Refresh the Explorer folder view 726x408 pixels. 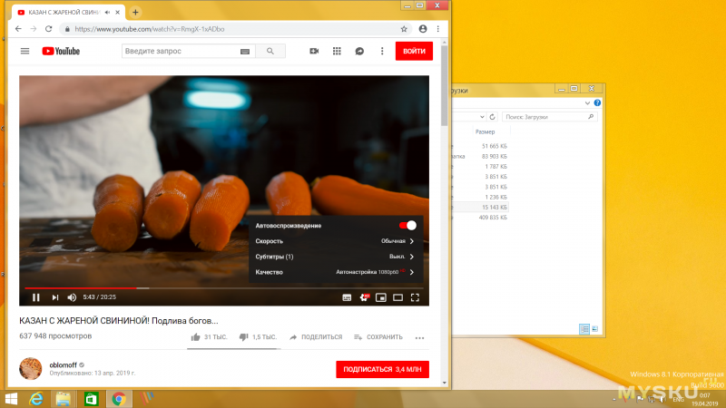point(492,117)
